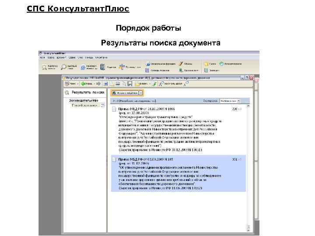Maximize the search results inner window
The height and width of the screenshot is (236, 315).
click(247, 78)
